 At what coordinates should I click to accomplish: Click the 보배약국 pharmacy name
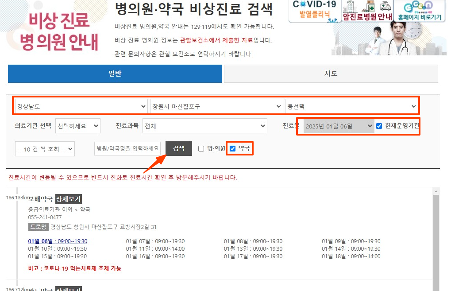coord(41,199)
